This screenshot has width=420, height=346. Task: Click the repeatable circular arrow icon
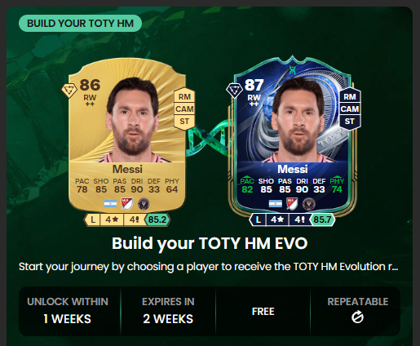pyautogui.click(x=357, y=317)
